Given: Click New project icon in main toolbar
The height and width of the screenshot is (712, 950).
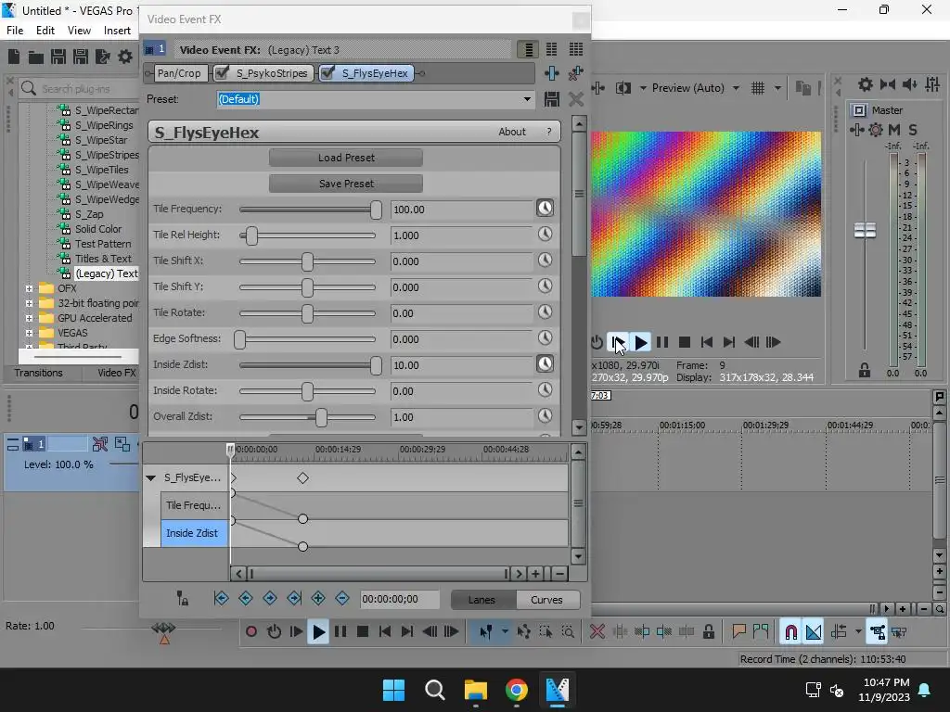Looking at the screenshot, I should pyautogui.click(x=13, y=57).
